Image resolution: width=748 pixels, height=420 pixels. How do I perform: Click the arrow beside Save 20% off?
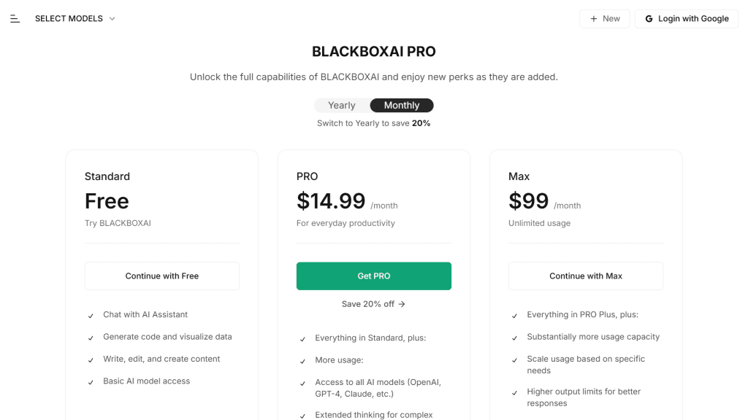tap(404, 304)
